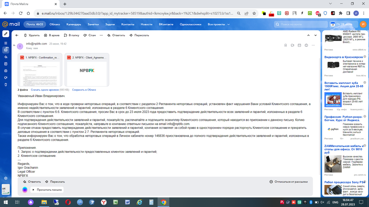Click Отписаться от рассылки
Screen dimensions: 369x207
point(289,182)
